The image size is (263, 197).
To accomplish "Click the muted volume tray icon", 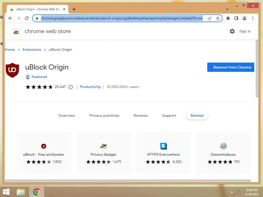I will (232, 192).
